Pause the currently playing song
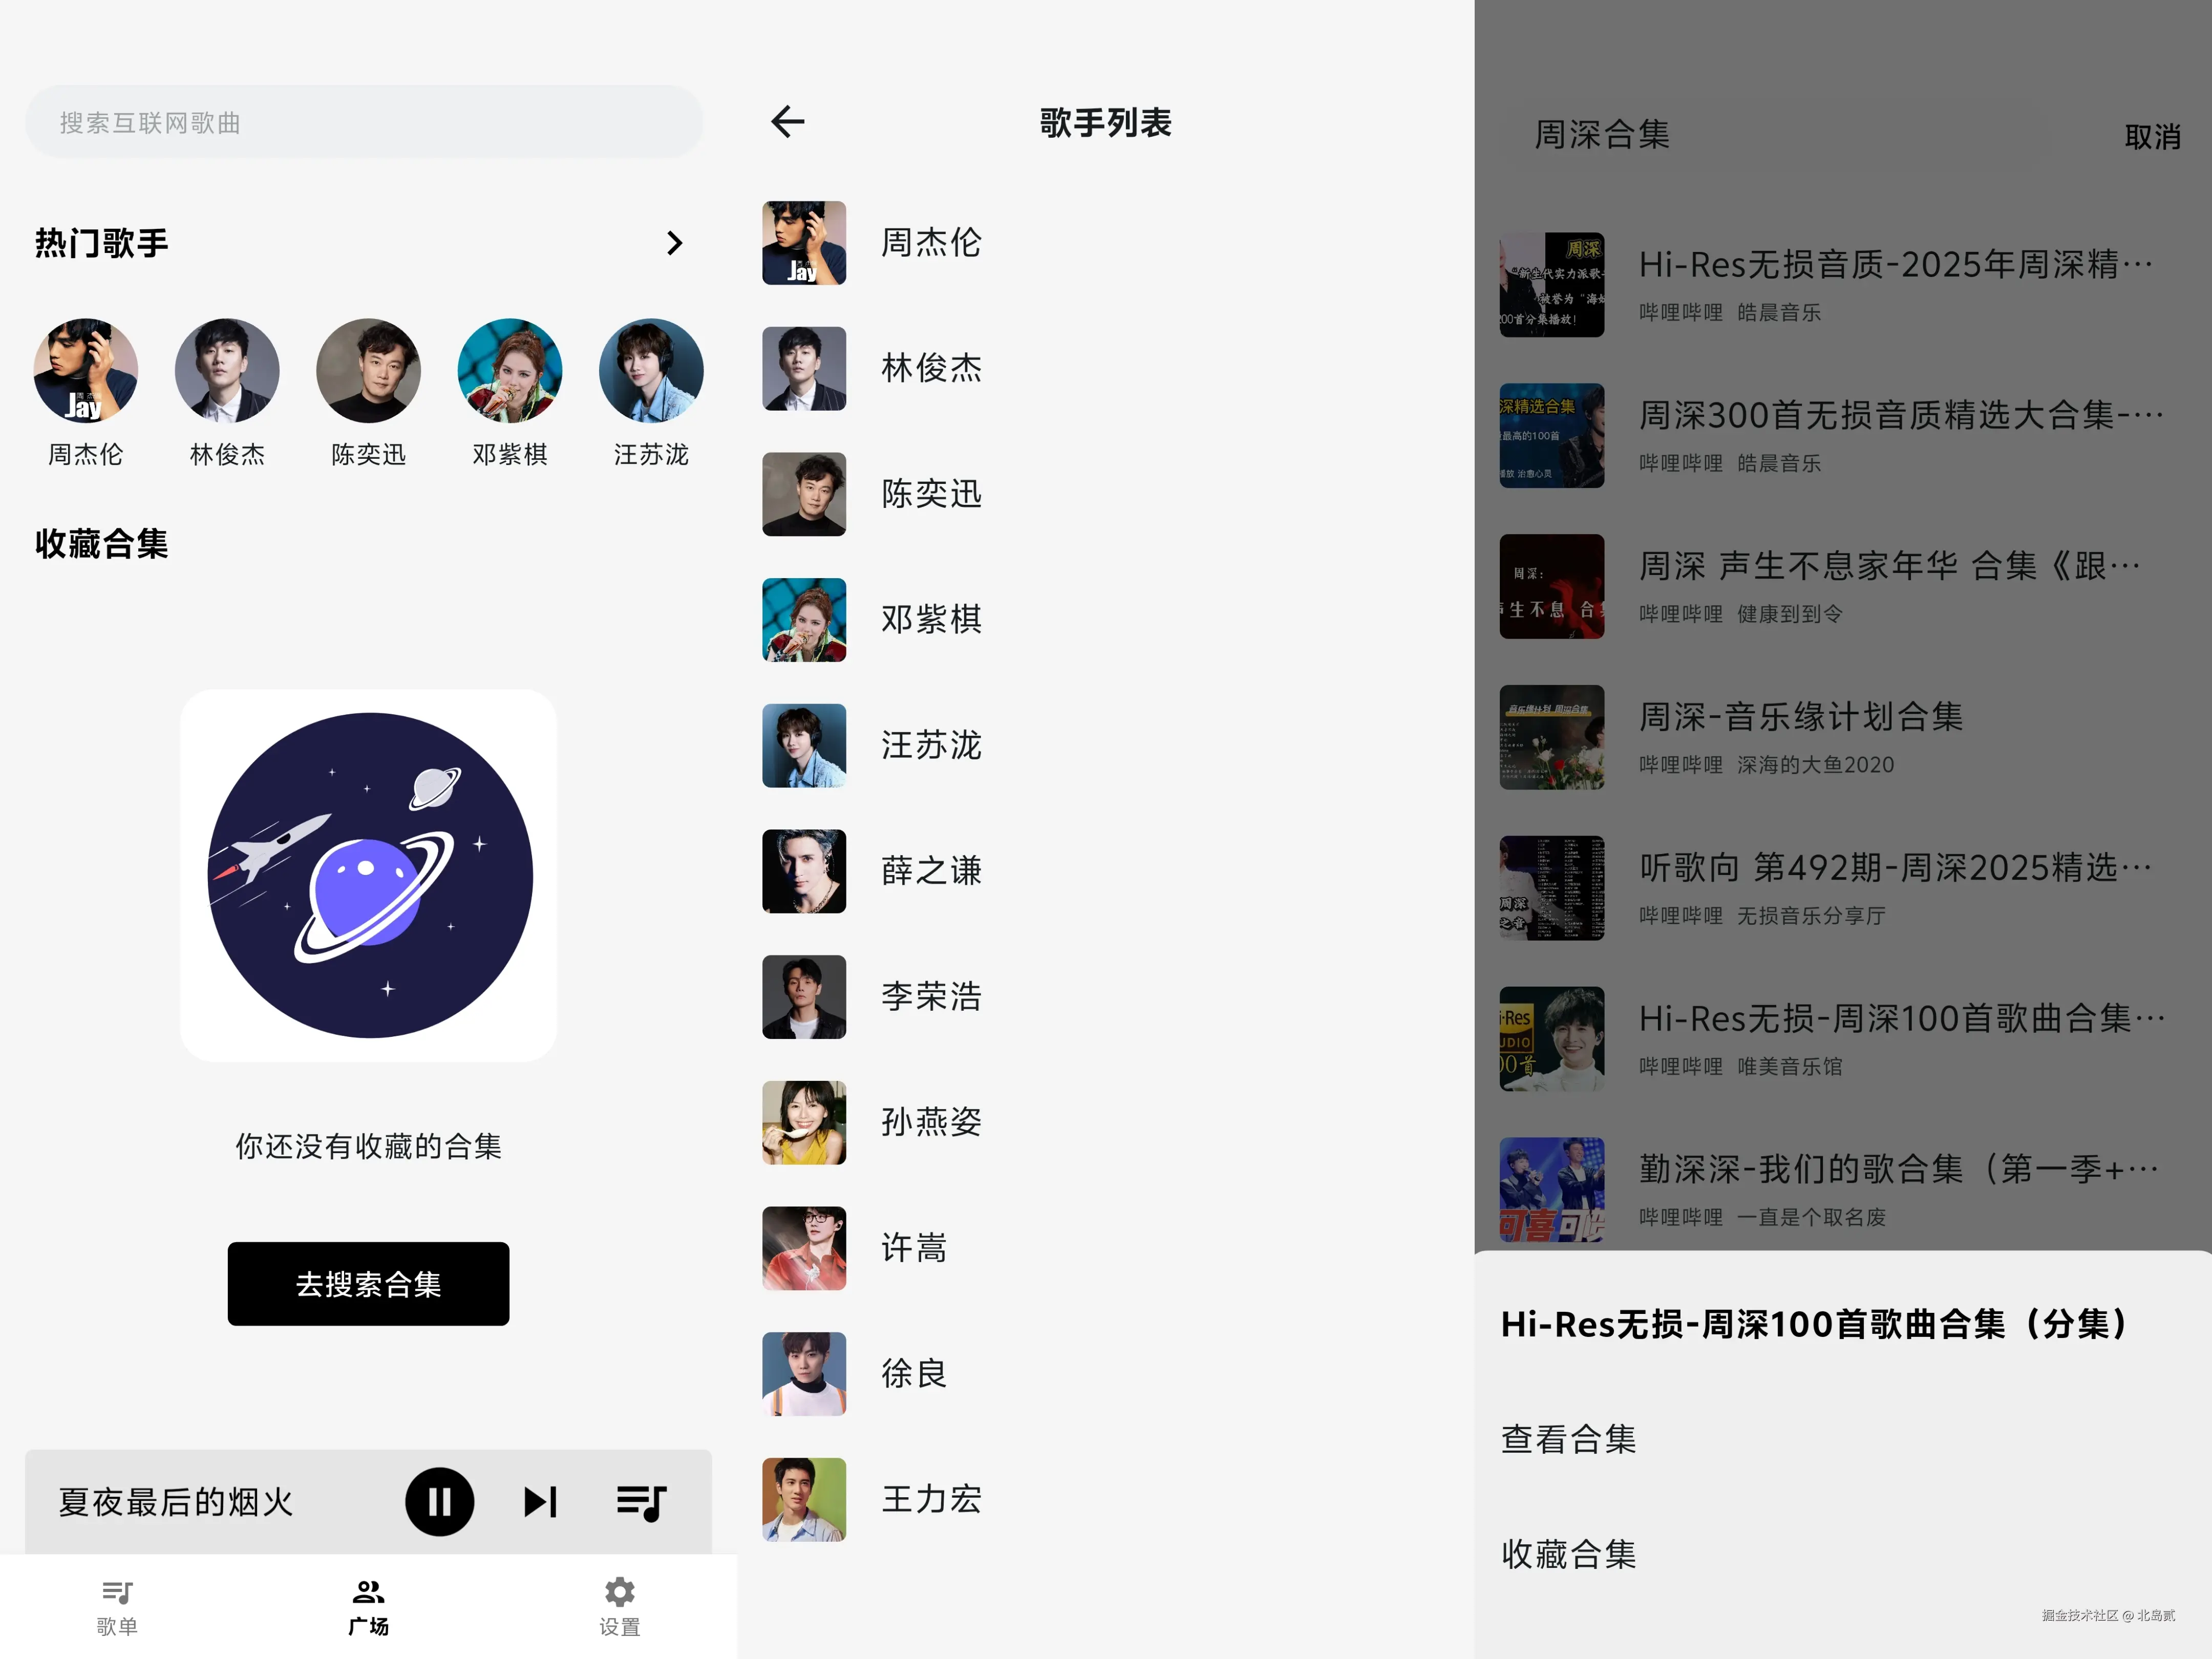Screen dimensions: 2212x1659 (439, 1500)
